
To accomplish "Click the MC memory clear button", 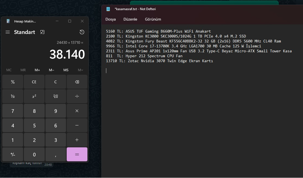I will (x=9, y=70).
